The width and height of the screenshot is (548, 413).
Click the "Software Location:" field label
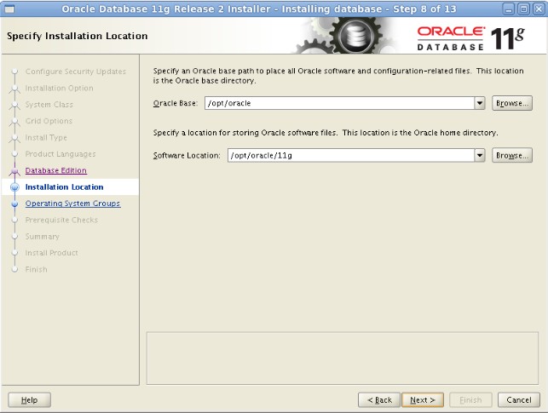(187, 155)
